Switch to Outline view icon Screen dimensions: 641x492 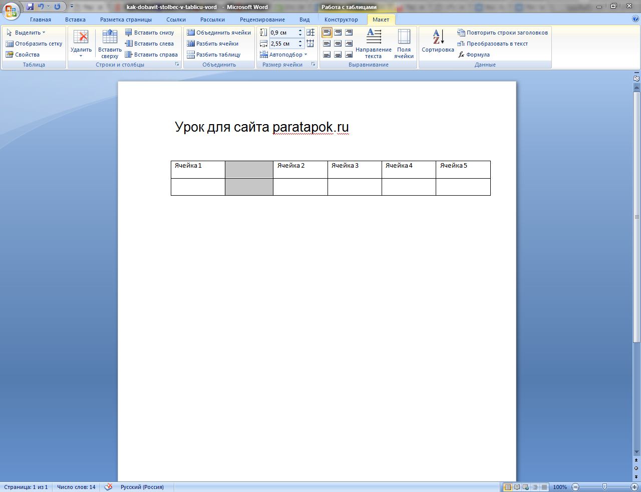click(535, 487)
